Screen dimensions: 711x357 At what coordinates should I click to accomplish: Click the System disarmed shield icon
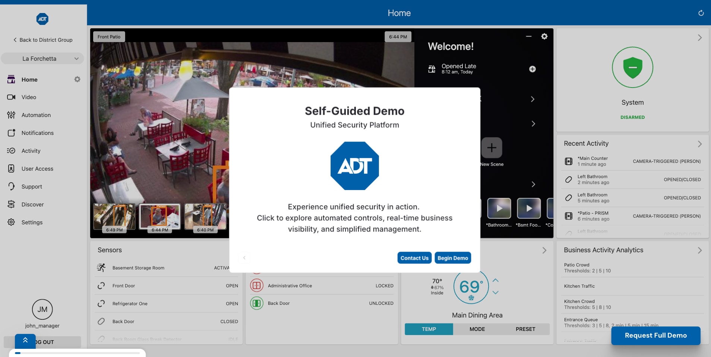632,67
